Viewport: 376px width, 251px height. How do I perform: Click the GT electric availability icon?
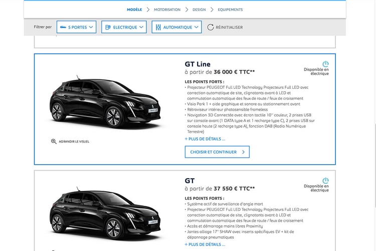325,180
